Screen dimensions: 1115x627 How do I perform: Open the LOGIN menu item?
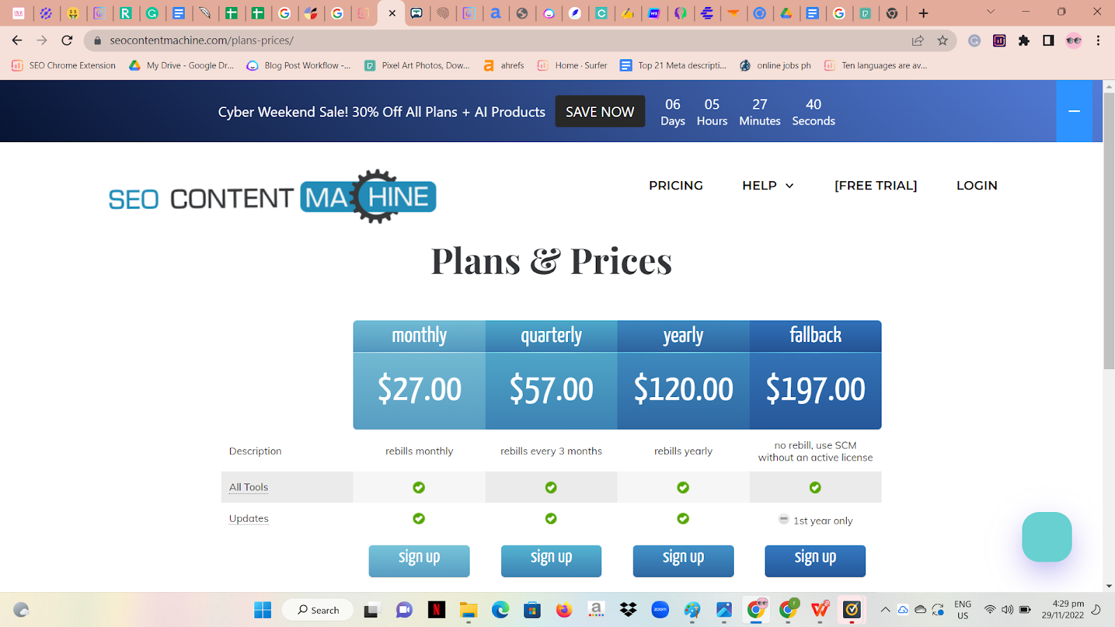point(977,185)
